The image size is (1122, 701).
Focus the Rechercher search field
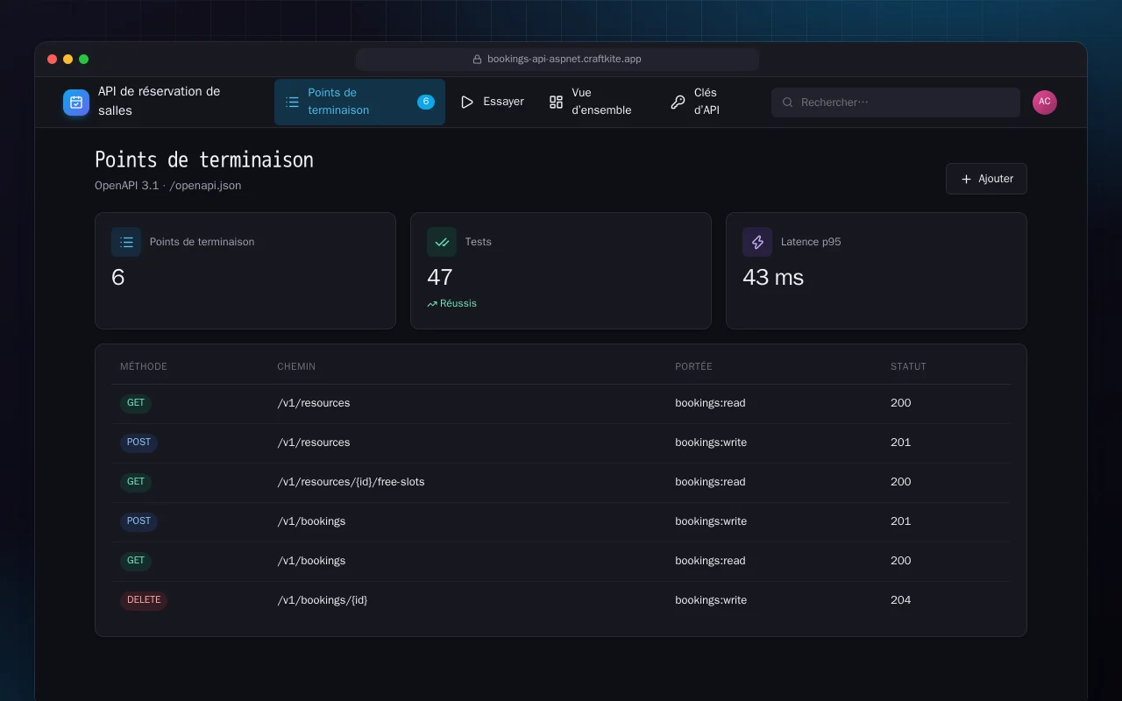pos(896,103)
